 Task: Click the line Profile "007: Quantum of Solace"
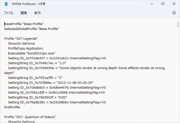[x=30, y=117]
